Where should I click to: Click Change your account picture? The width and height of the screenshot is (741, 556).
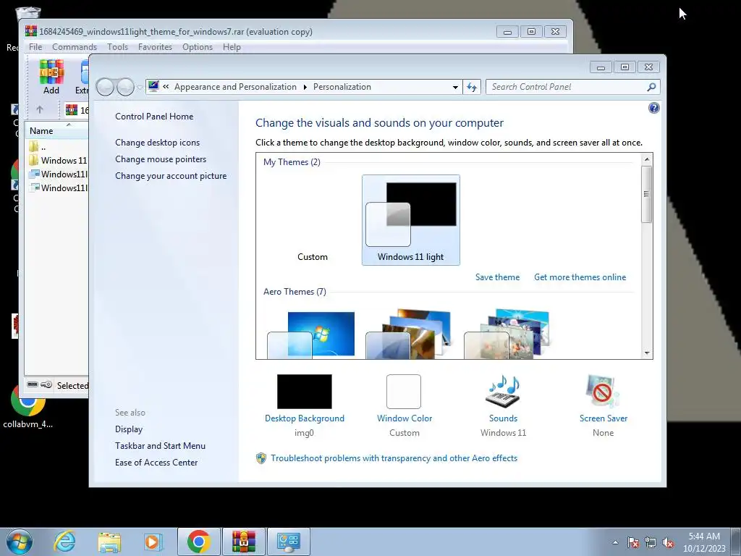(x=171, y=175)
